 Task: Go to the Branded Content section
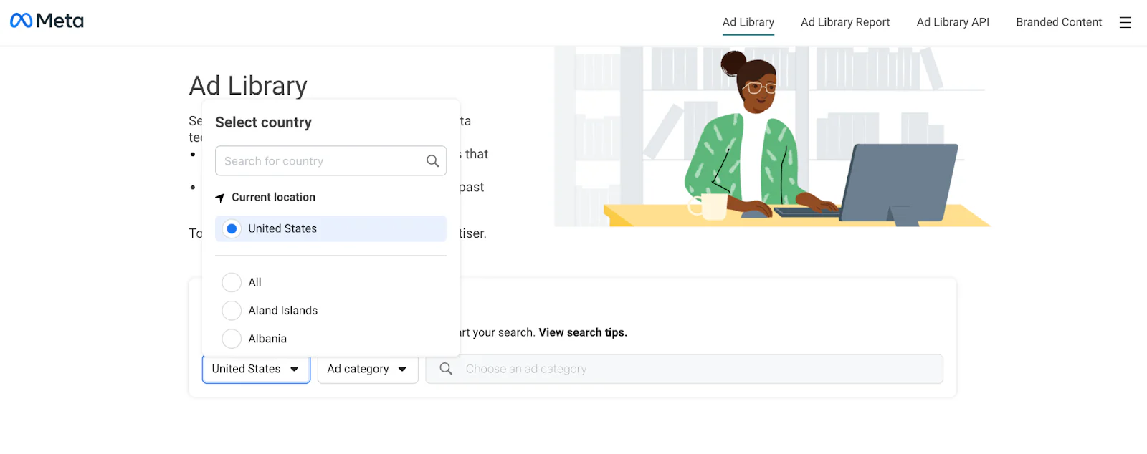(x=1059, y=22)
